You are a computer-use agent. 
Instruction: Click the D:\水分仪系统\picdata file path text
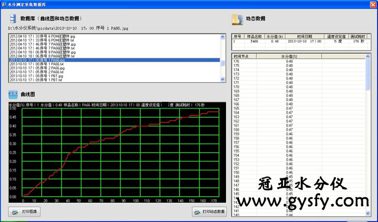69,28
